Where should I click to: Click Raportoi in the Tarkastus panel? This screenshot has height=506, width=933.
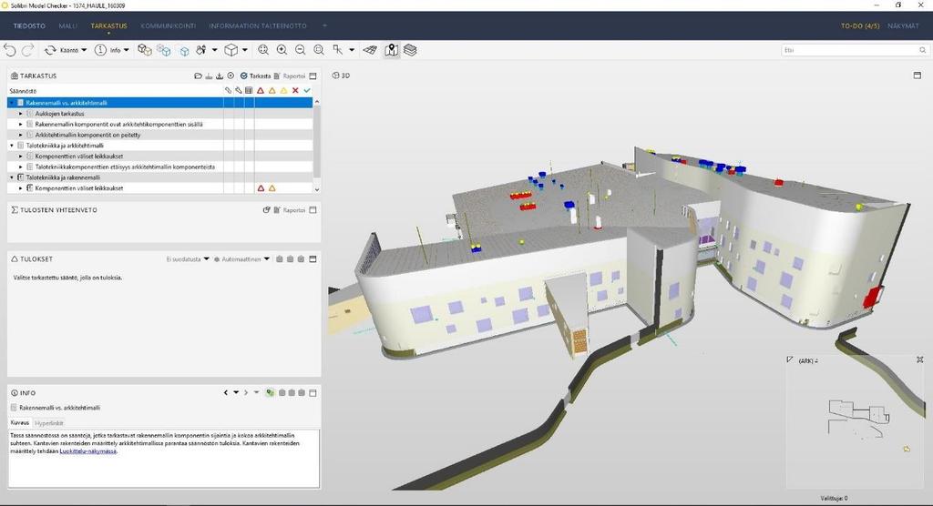pyautogui.click(x=290, y=76)
